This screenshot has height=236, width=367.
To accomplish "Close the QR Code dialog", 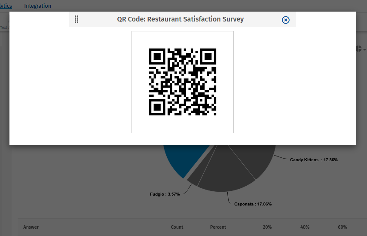I will click(x=285, y=20).
